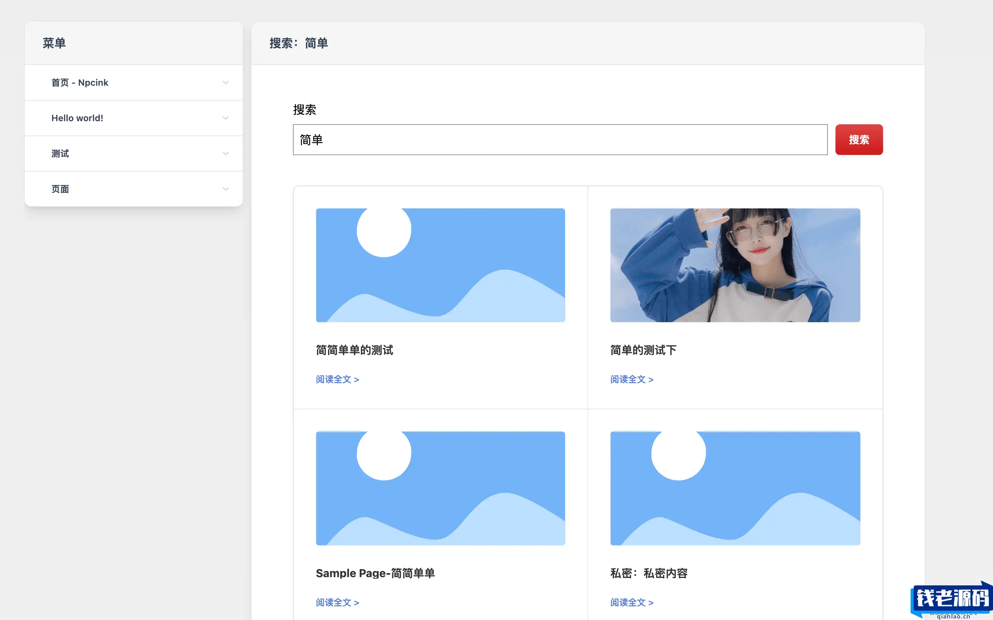The image size is (993, 620).
Task: Click the red 搜索 button
Action: 859,140
